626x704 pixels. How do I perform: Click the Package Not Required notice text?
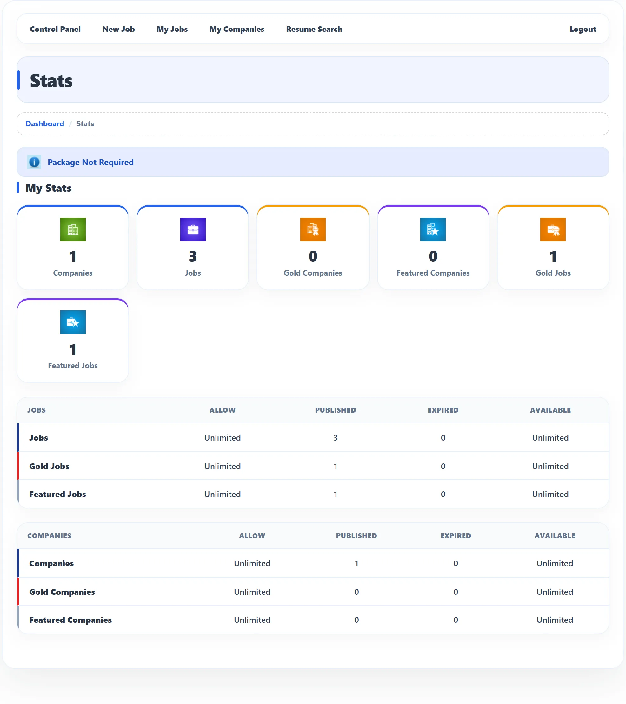[90, 162]
